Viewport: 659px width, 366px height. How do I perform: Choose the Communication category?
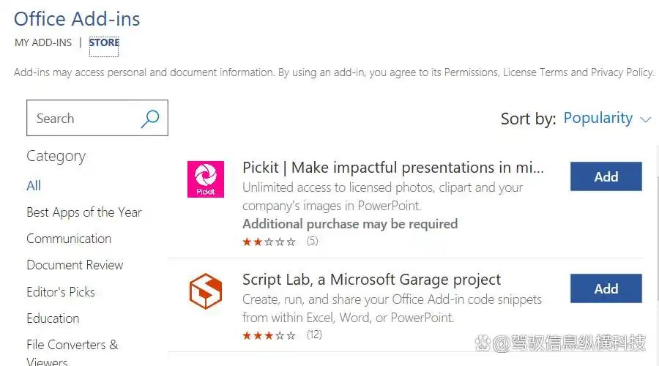tap(69, 239)
